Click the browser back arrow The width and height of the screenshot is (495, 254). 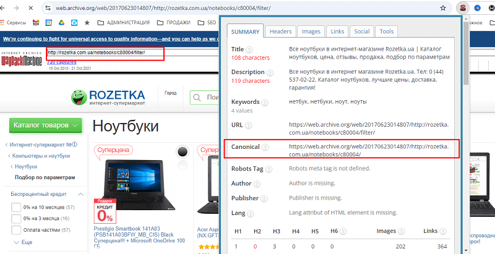tap(2, 8)
